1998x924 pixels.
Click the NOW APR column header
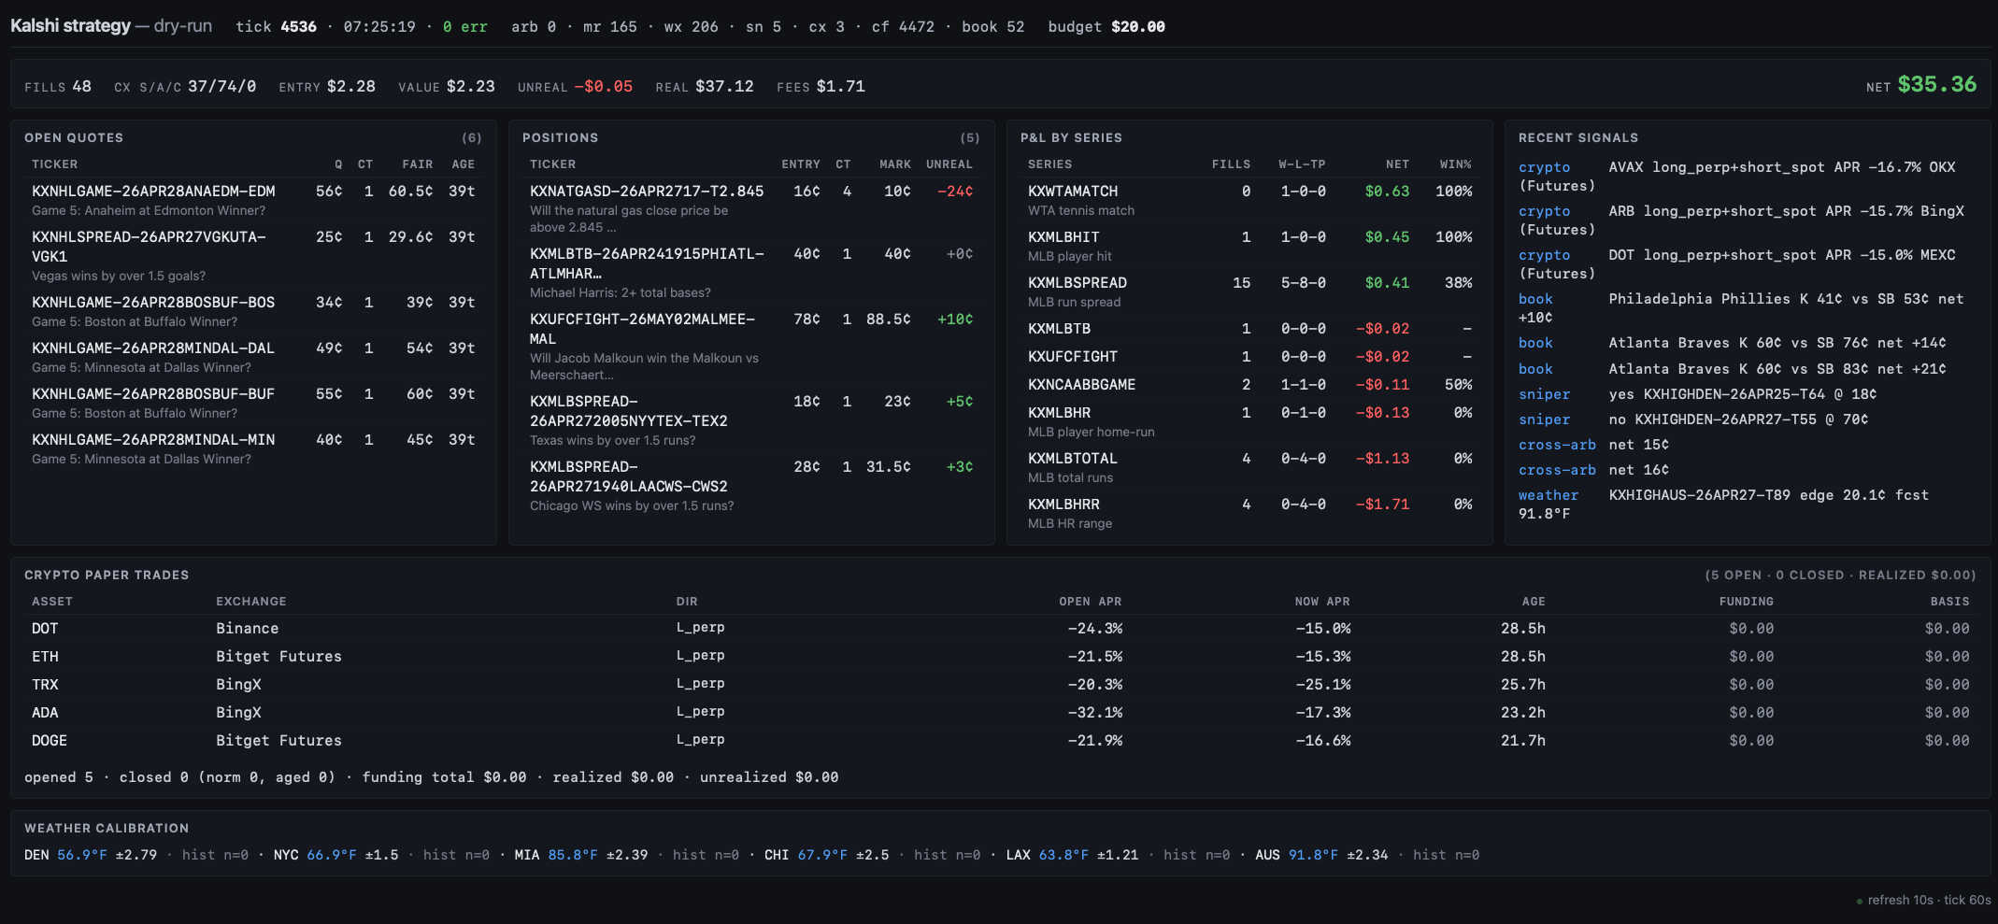[1322, 601]
